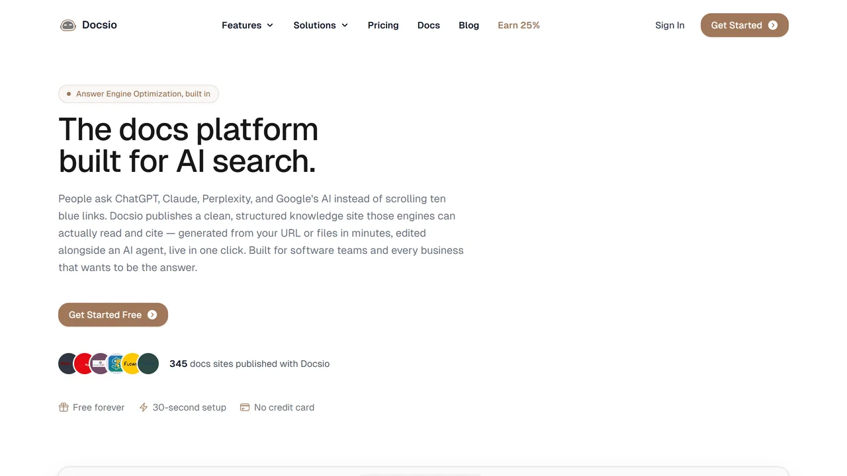
Task: Click the lightning bolt icon beside 30-second setup
Action: coord(144,407)
